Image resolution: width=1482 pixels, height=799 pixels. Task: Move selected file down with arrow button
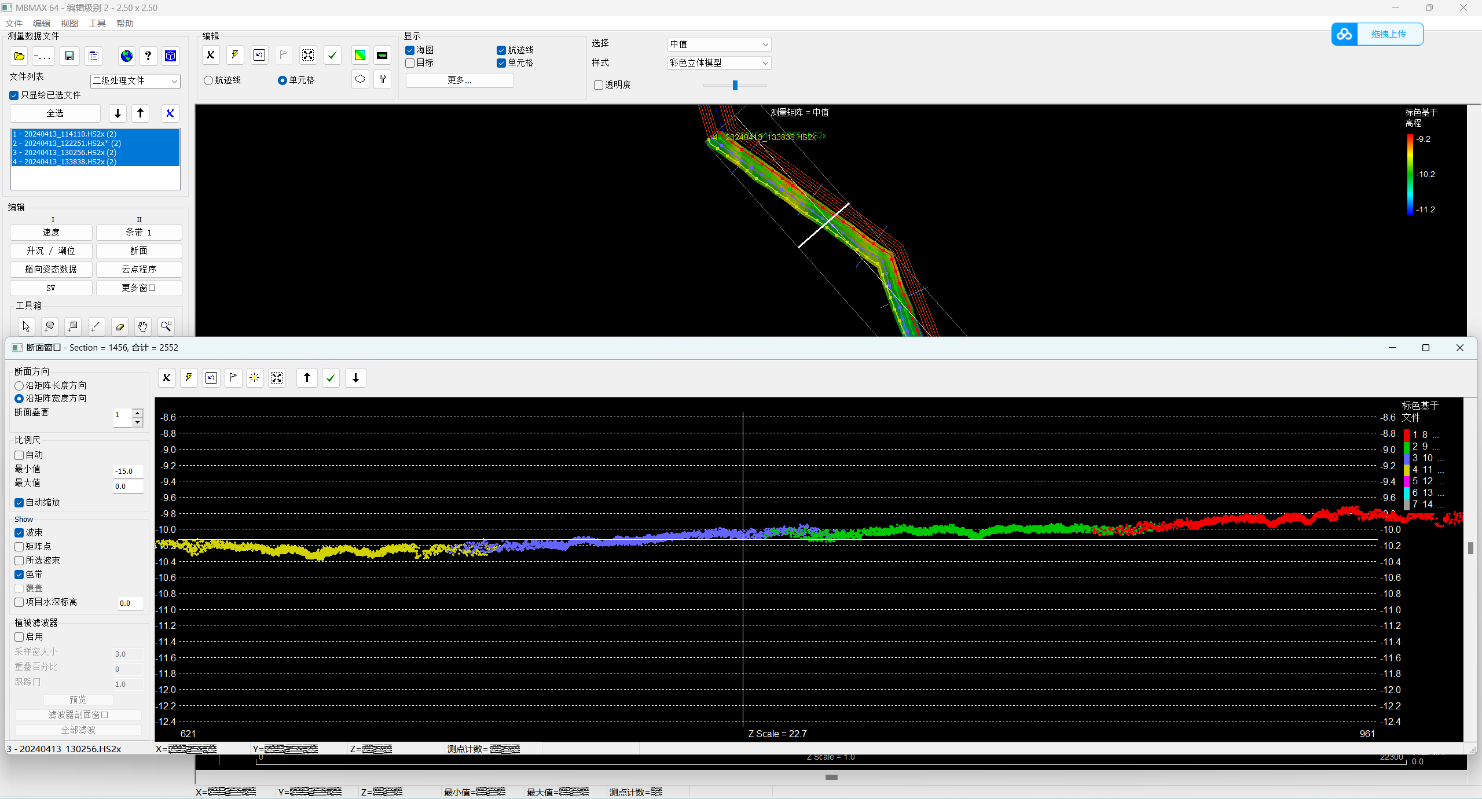tap(118, 113)
